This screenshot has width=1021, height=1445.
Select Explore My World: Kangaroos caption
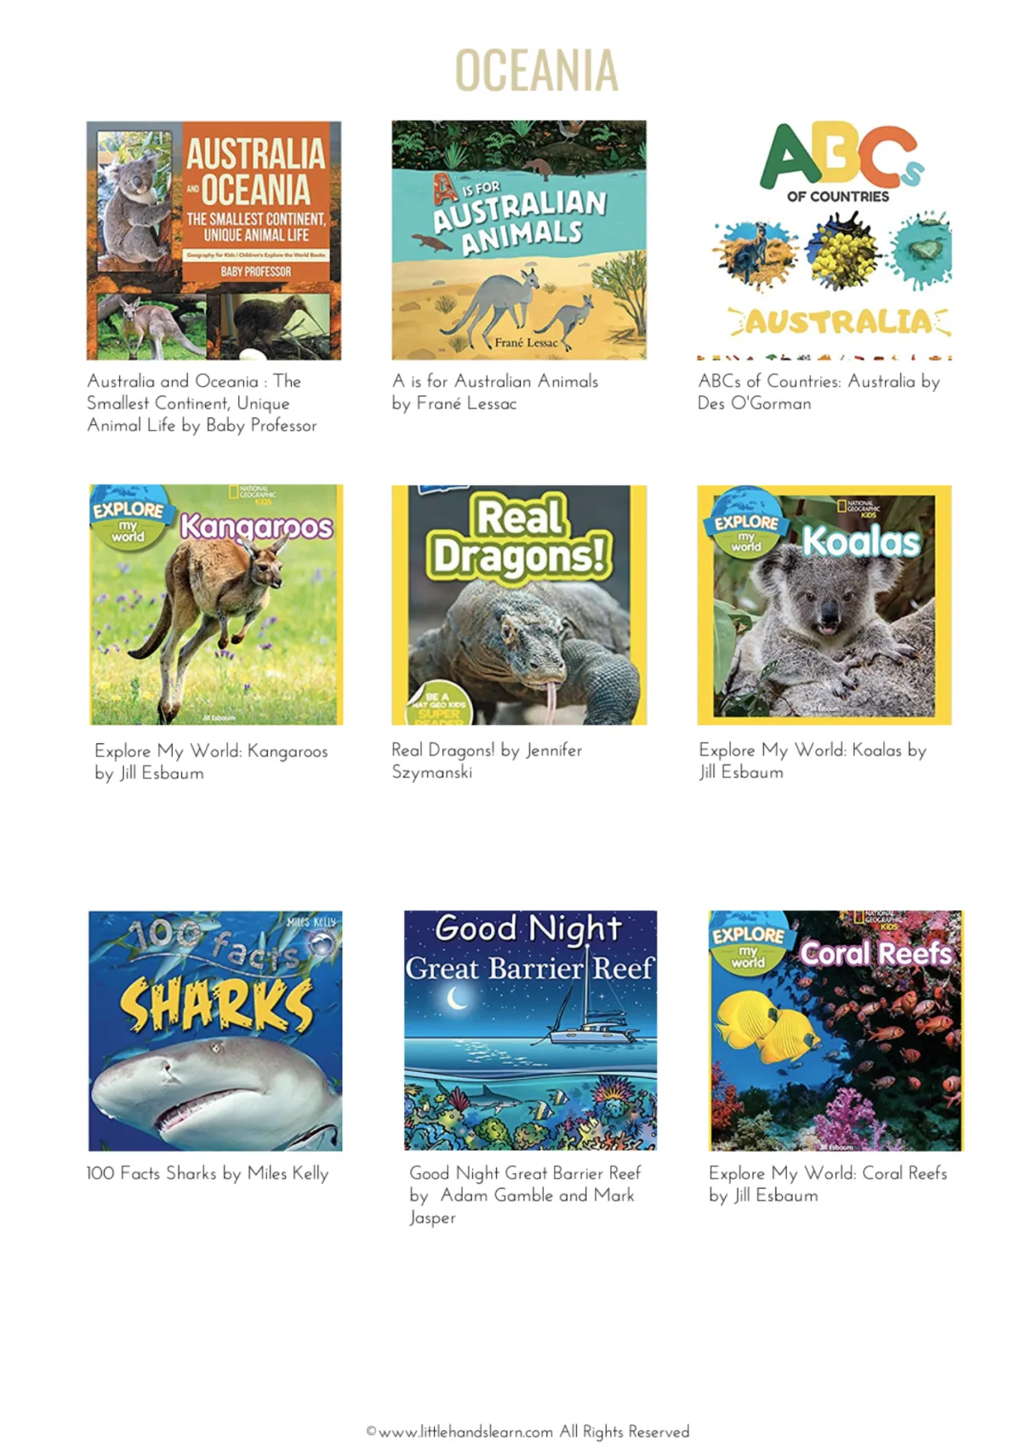point(211,761)
